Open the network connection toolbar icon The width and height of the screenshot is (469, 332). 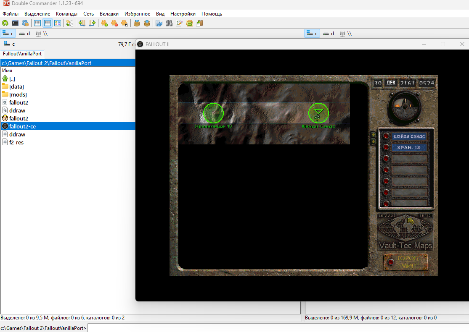[x=159, y=23]
